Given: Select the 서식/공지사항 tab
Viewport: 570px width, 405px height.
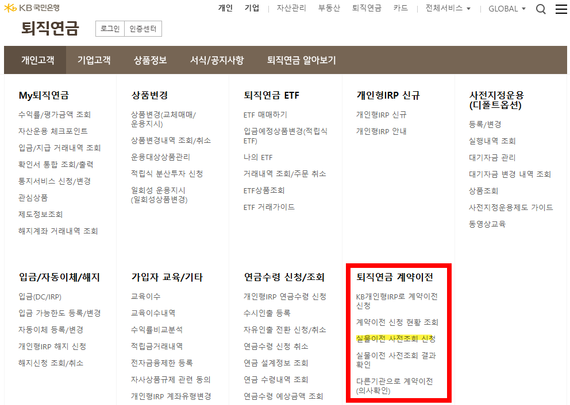Looking at the screenshot, I should [217, 60].
